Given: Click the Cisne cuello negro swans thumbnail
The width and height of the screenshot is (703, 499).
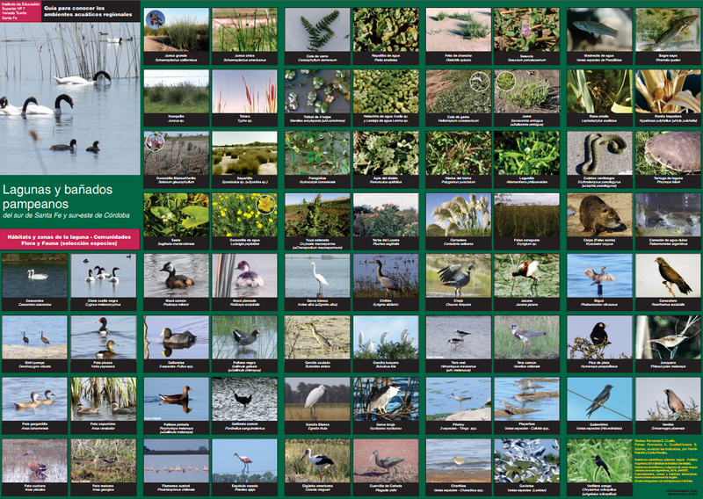Looking at the screenshot, I should pos(103,275).
